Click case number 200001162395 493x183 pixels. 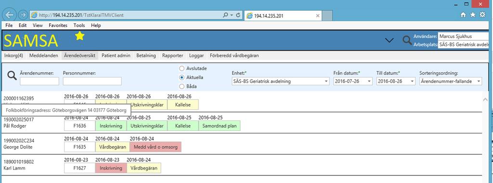click(19, 98)
